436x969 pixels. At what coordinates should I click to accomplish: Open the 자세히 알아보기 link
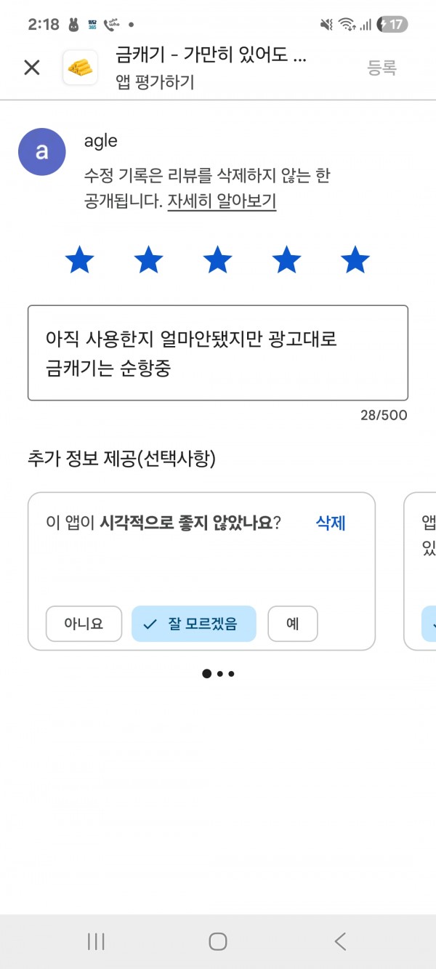222,201
